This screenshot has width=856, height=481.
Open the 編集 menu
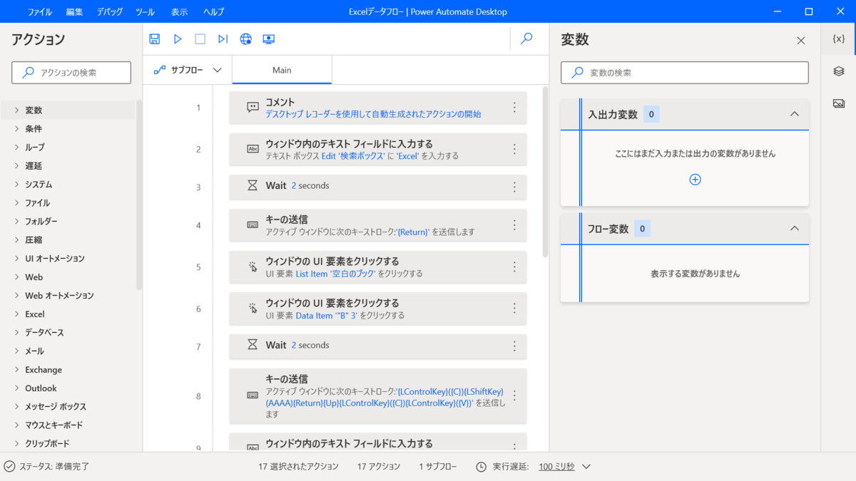pos(75,11)
